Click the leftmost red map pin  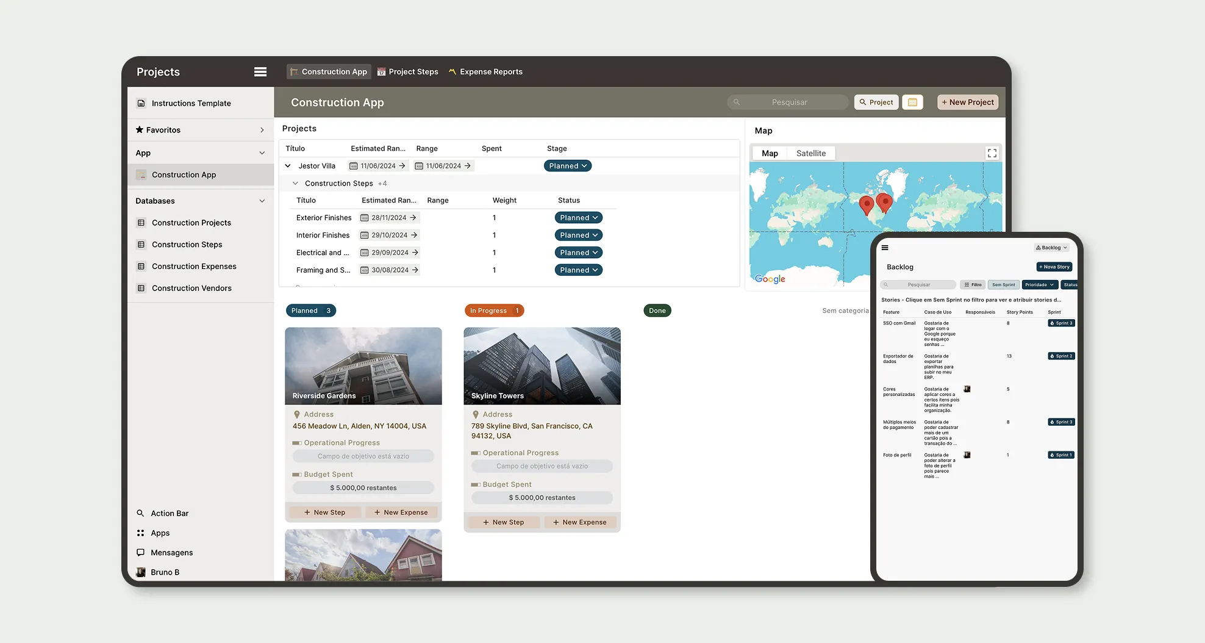[866, 205]
